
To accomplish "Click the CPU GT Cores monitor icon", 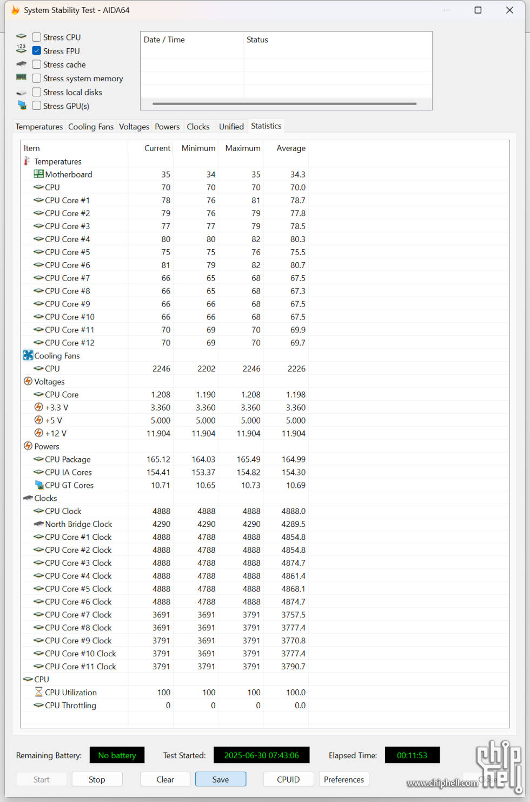I will 39,485.
